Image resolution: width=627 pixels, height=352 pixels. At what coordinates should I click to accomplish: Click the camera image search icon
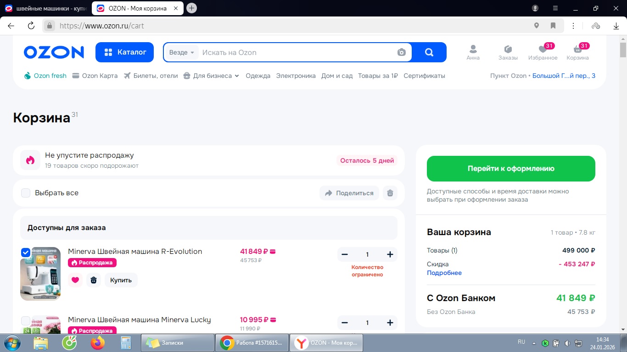(x=402, y=52)
